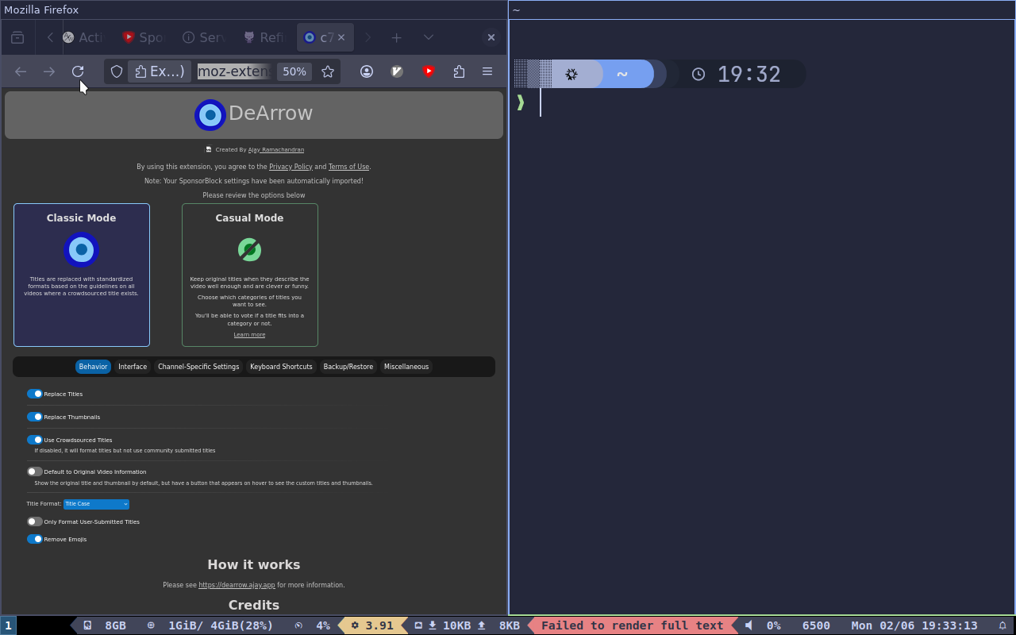The width and height of the screenshot is (1016, 635).
Task: Open the Title Format dropdown
Action: (96, 504)
